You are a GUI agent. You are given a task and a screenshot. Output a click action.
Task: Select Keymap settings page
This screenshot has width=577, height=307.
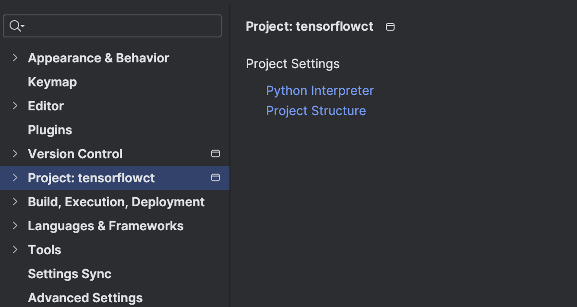(52, 82)
